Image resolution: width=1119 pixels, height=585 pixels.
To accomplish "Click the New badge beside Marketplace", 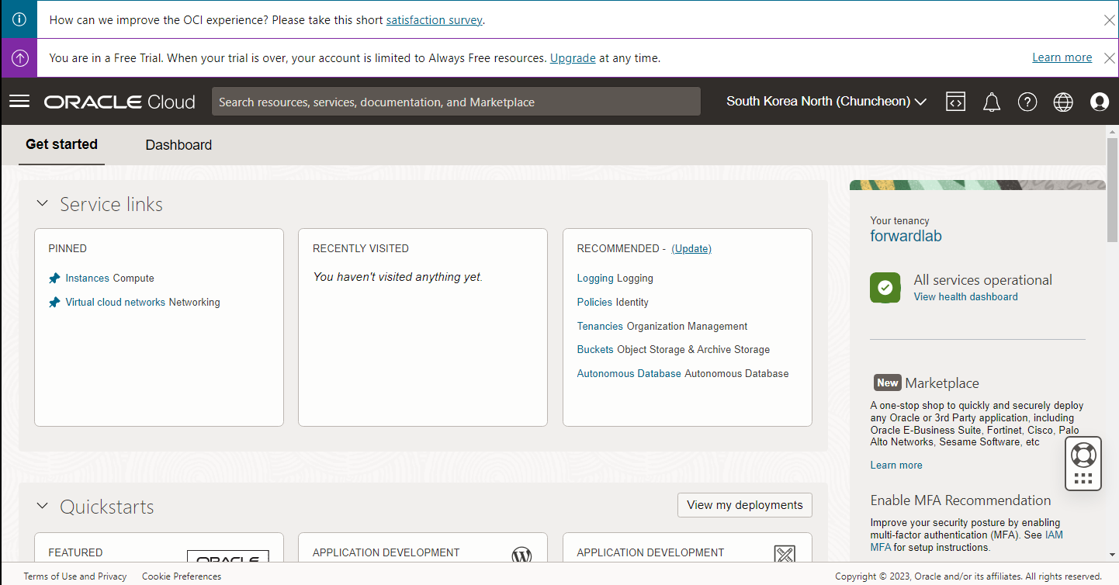I will (887, 382).
